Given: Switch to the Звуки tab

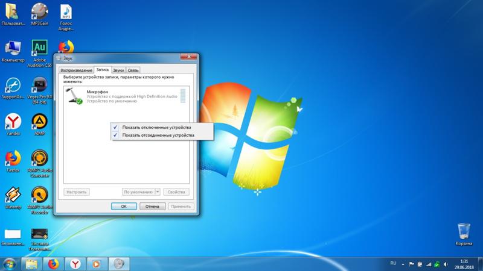Looking at the screenshot, I should pos(118,70).
